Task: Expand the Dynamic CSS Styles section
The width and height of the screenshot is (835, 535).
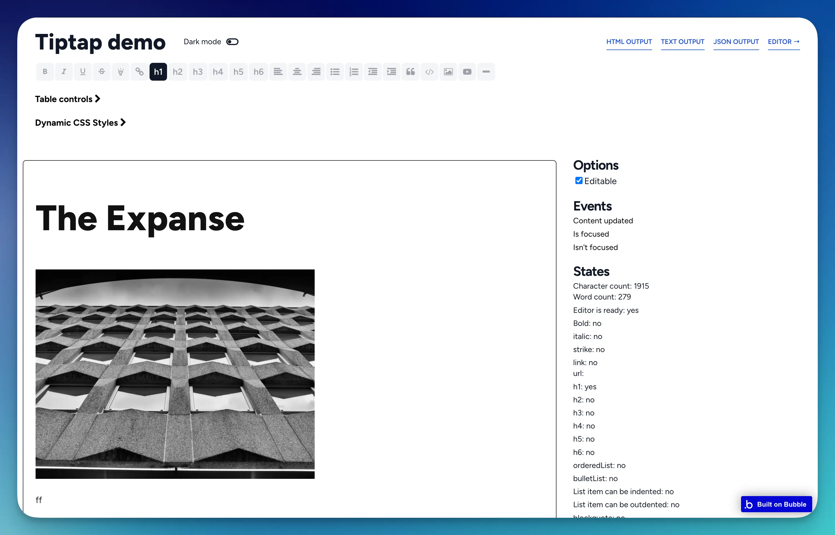Action: pyautogui.click(x=80, y=123)
